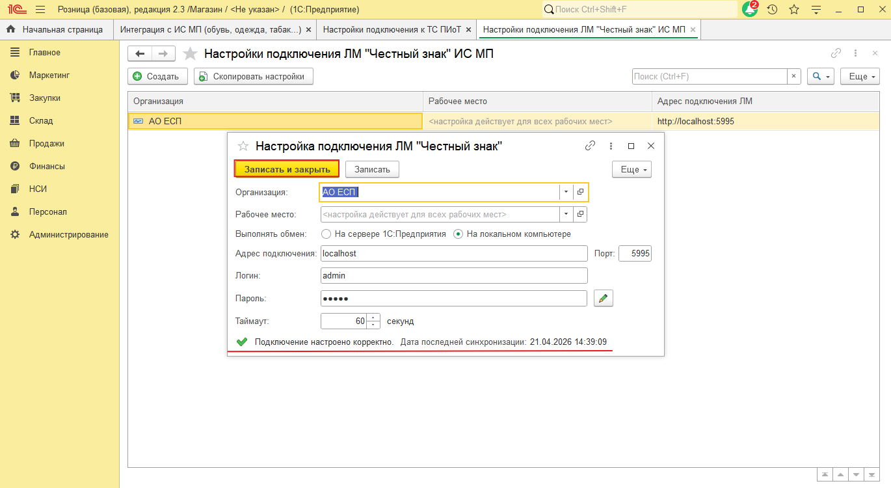Focus the Адрес подключения field

coord(454,254)
